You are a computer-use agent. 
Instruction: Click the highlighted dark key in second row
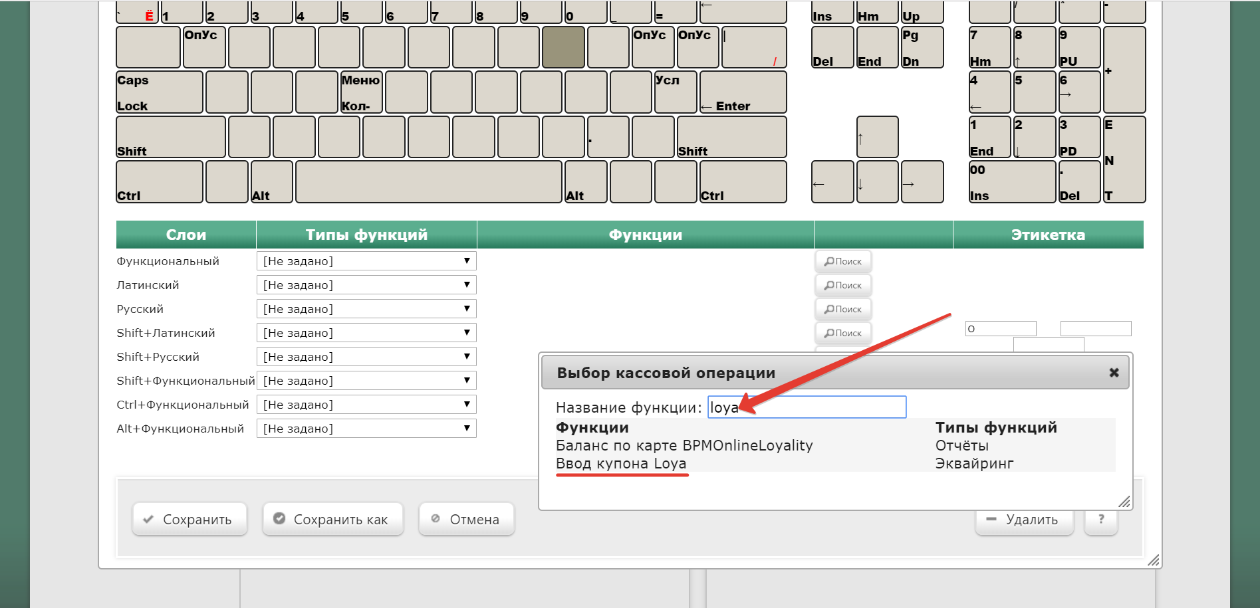coord(563,47)
